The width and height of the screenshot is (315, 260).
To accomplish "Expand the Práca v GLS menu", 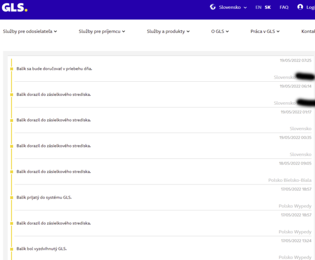I will [265, 31].
